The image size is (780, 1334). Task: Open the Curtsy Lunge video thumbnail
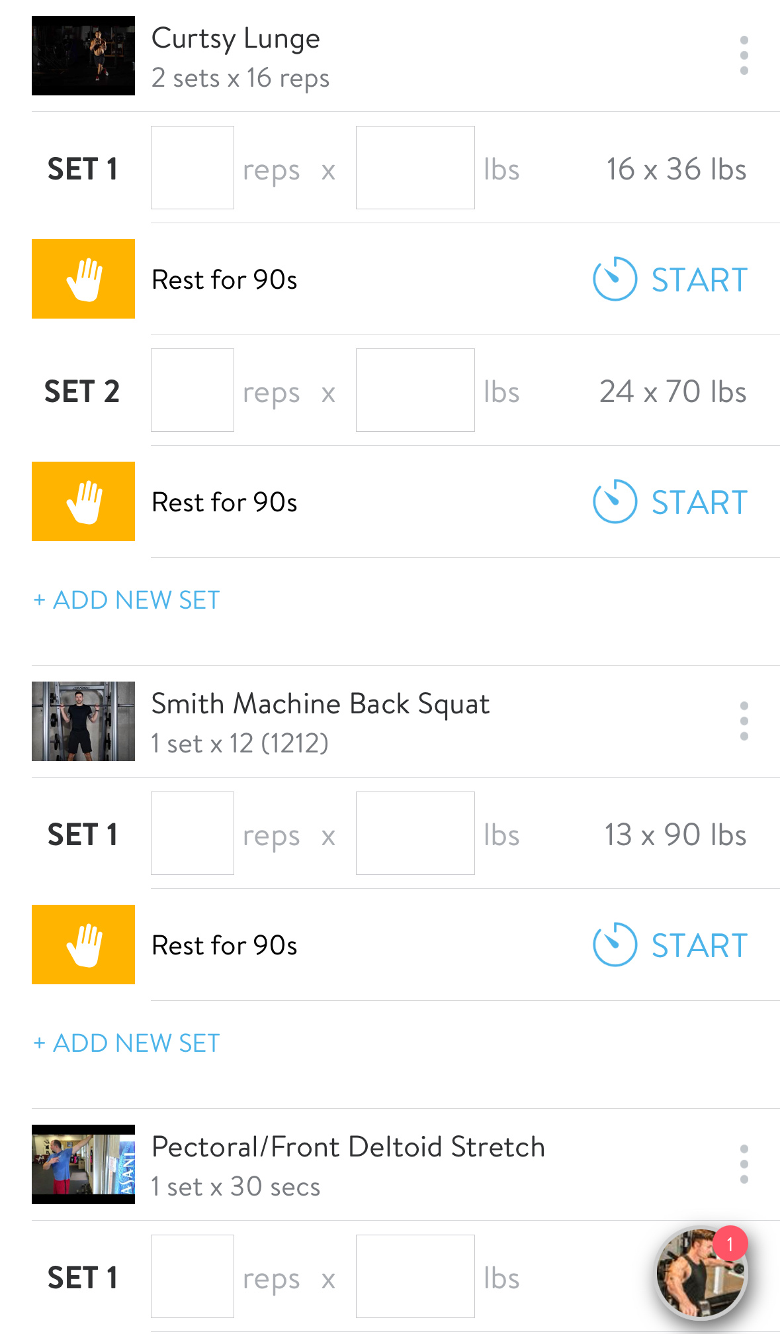pyautogui.click(x=83, y=56)
